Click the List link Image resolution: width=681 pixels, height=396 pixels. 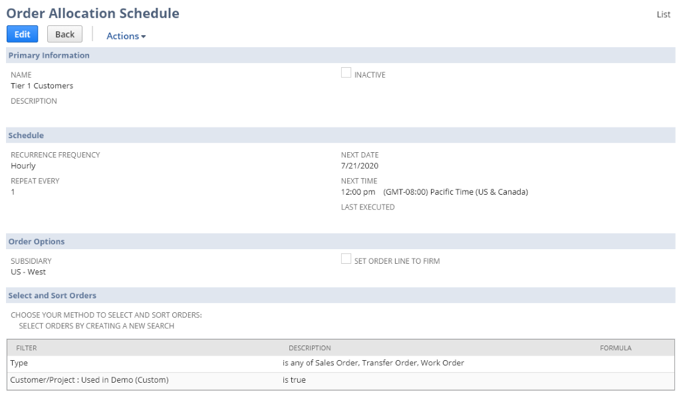click(663, 14)
